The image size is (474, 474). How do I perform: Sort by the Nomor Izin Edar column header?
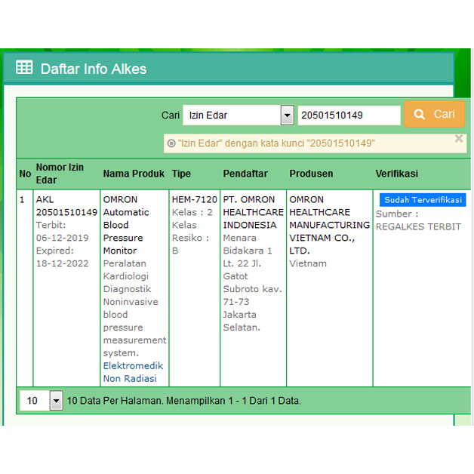coord(60,174)
